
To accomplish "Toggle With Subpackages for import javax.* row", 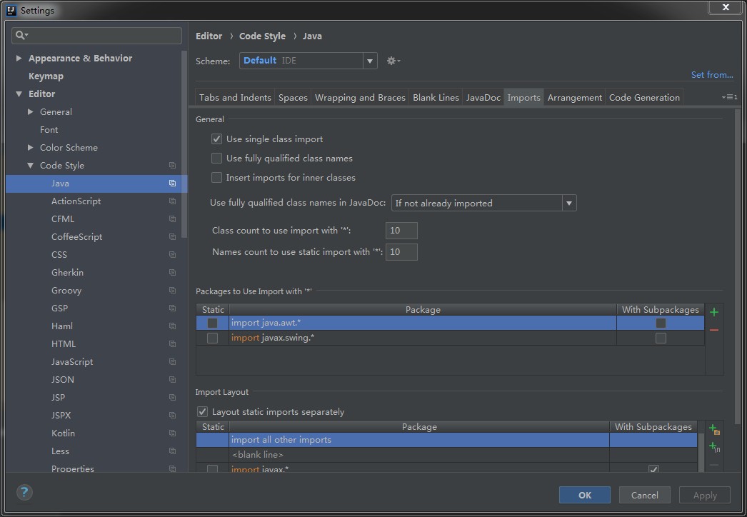I will [x=653, y=469].
